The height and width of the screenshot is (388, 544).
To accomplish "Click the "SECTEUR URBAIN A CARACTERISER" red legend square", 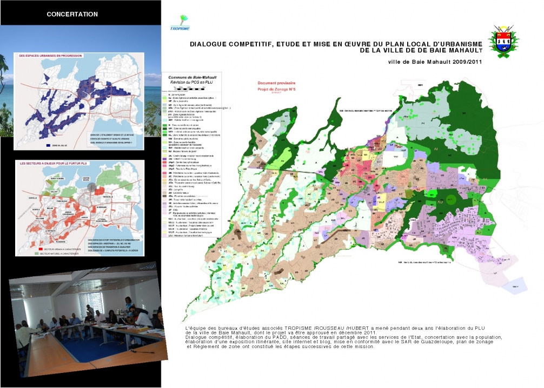I will coord(41,249).
